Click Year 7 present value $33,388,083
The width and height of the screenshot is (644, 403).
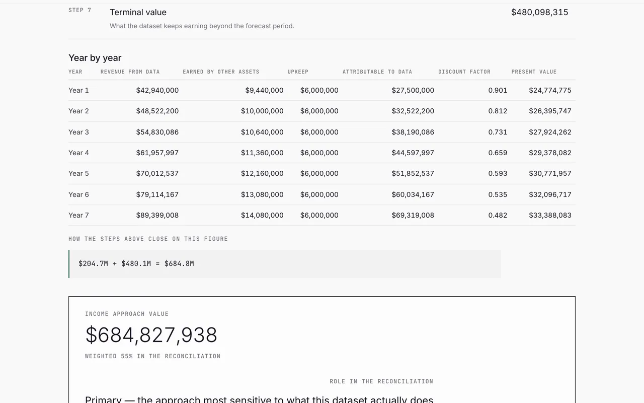550,215
